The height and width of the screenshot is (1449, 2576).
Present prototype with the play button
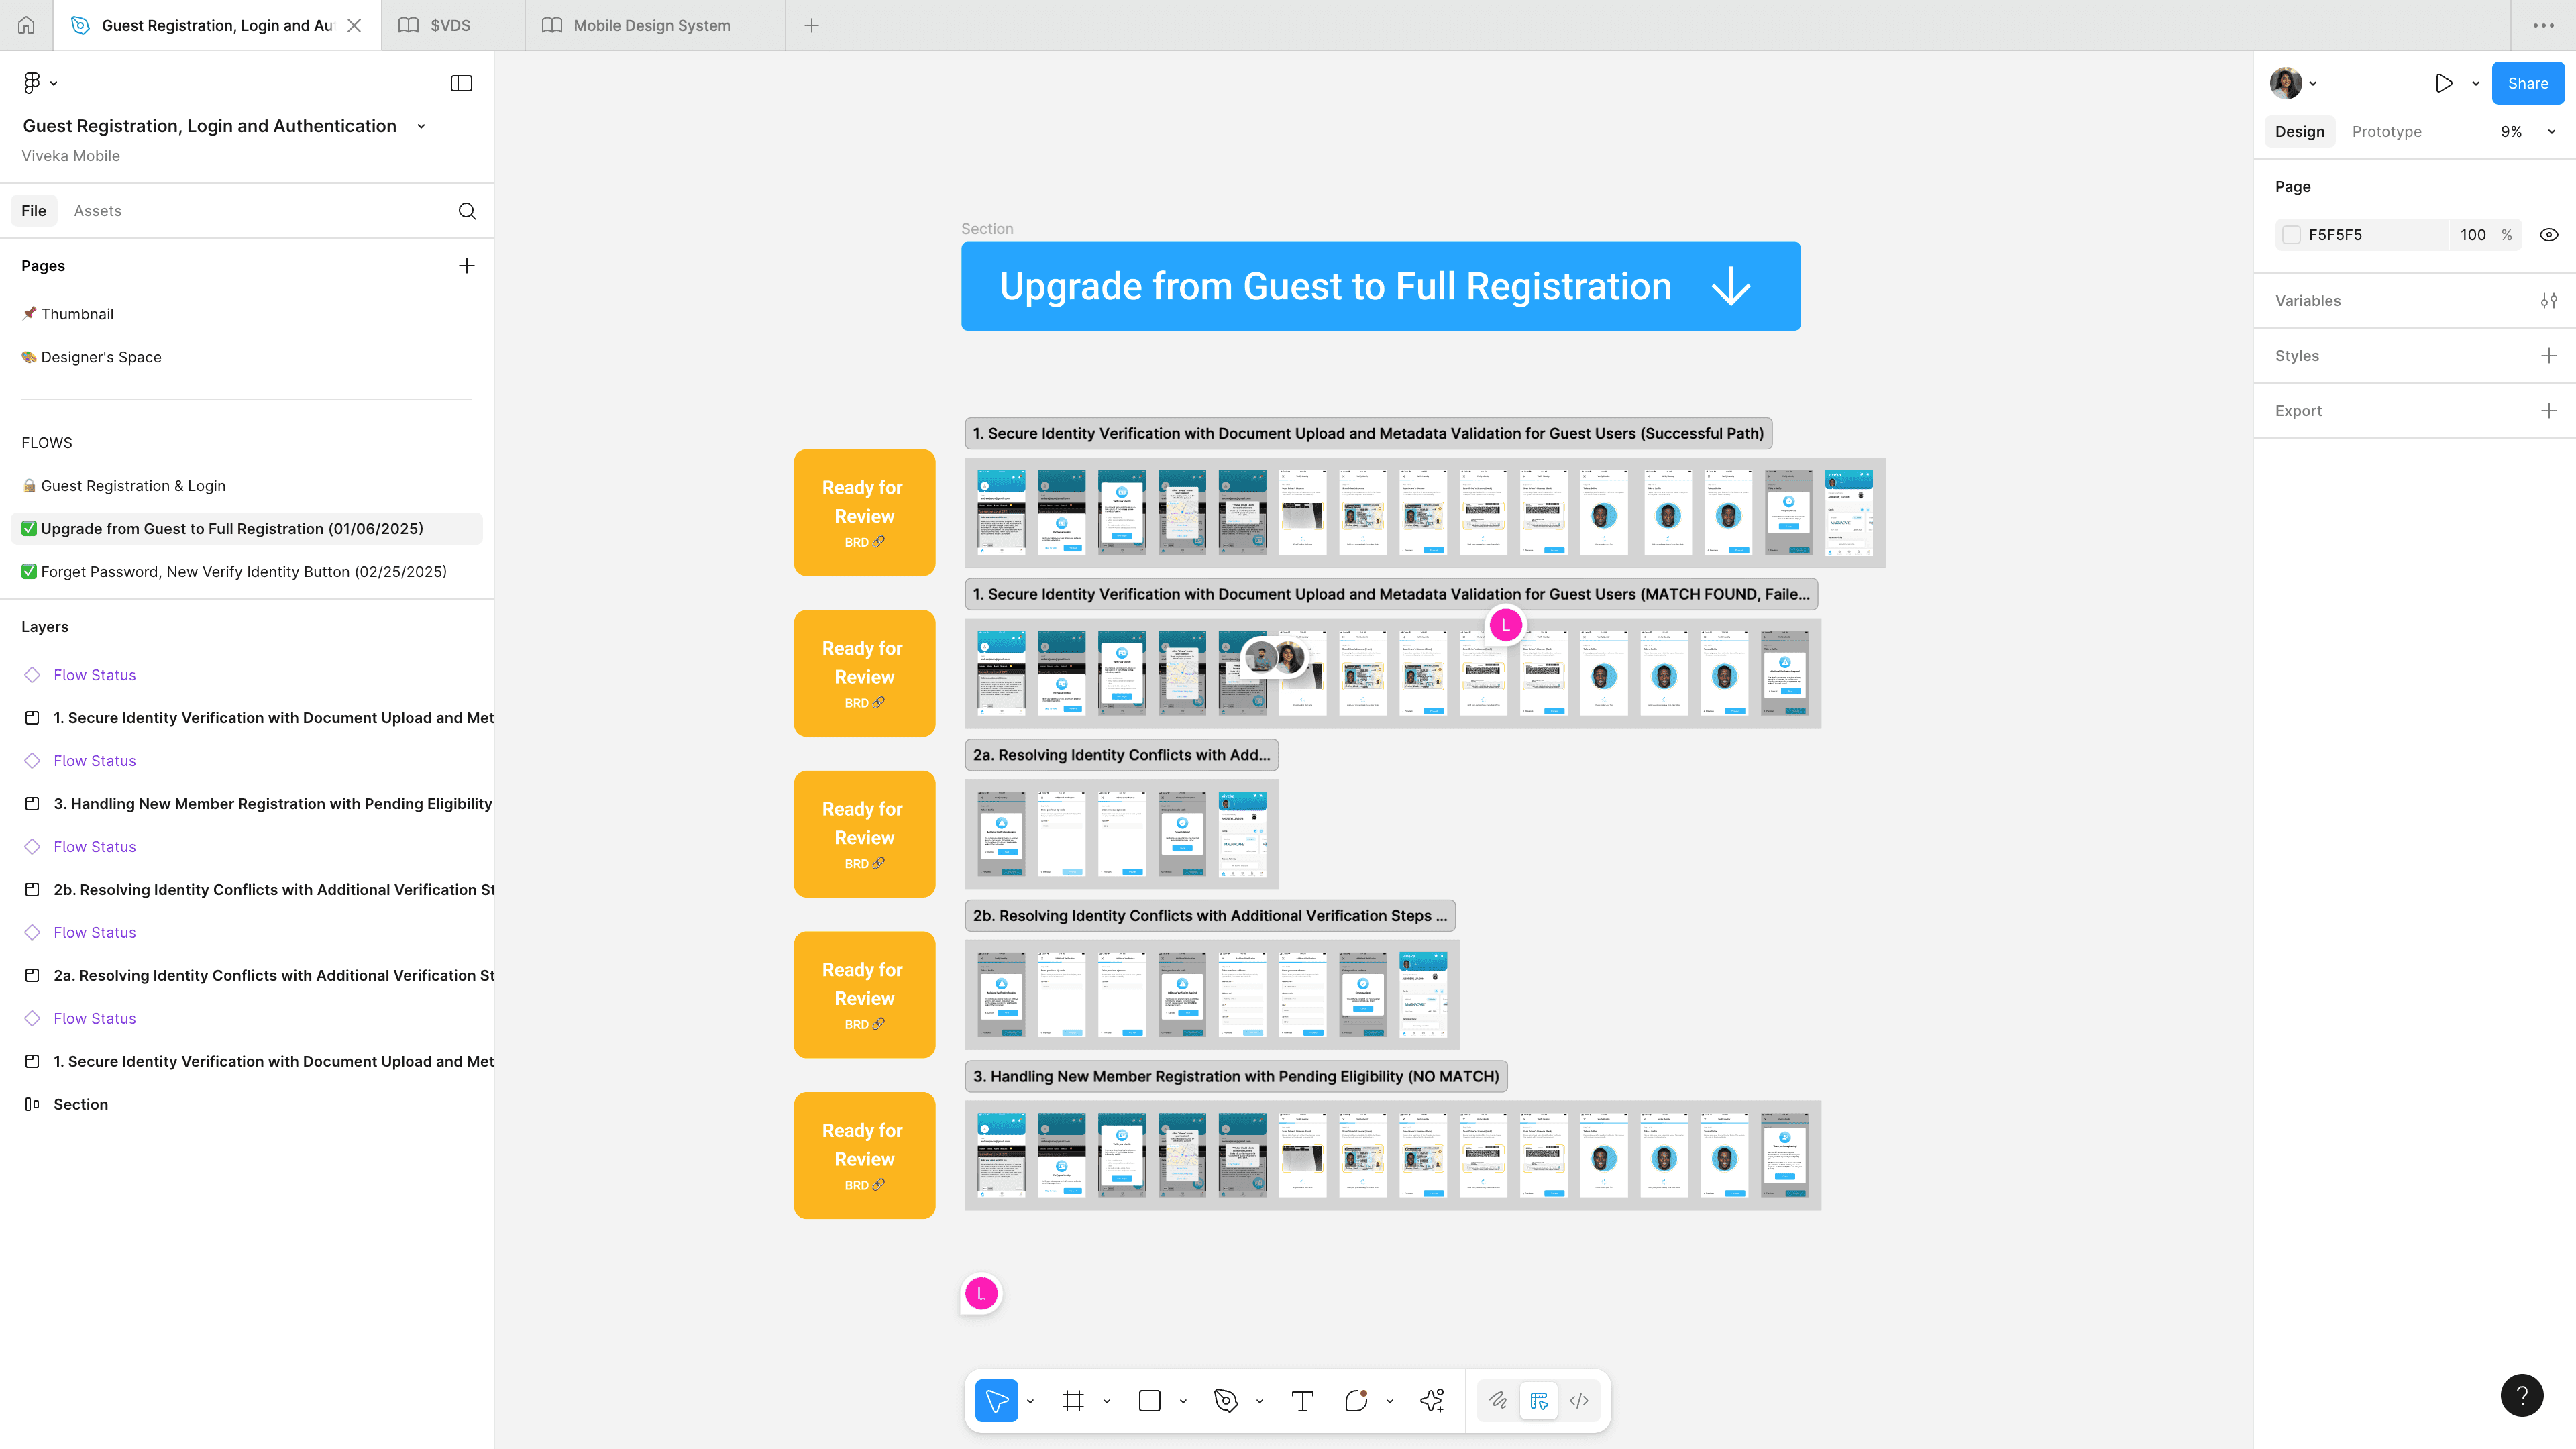(2444, 84)
